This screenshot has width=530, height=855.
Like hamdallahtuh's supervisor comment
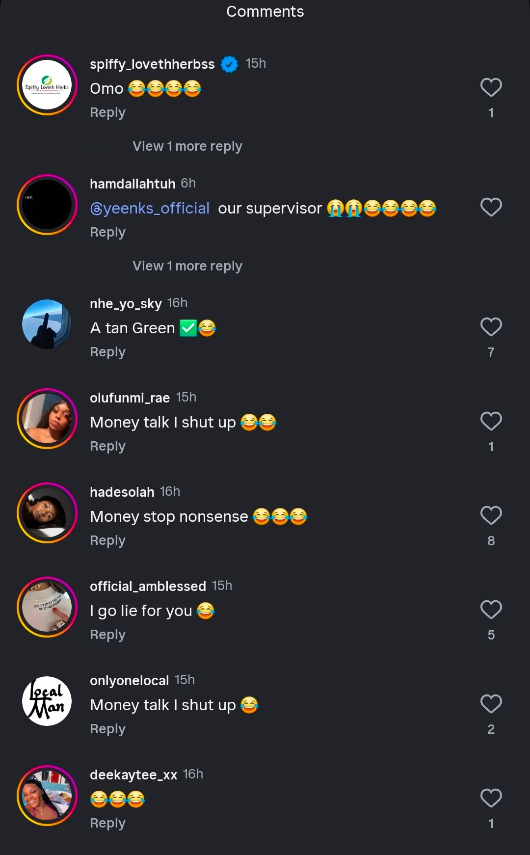(x=491, y=208)
